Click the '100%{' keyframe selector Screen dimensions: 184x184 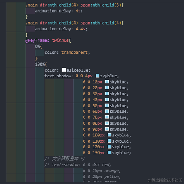pyautogui.click(x=41, y=64)
